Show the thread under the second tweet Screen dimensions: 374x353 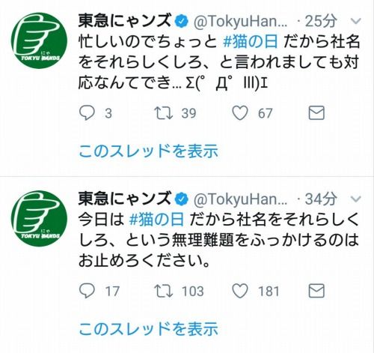coord(148,328)
